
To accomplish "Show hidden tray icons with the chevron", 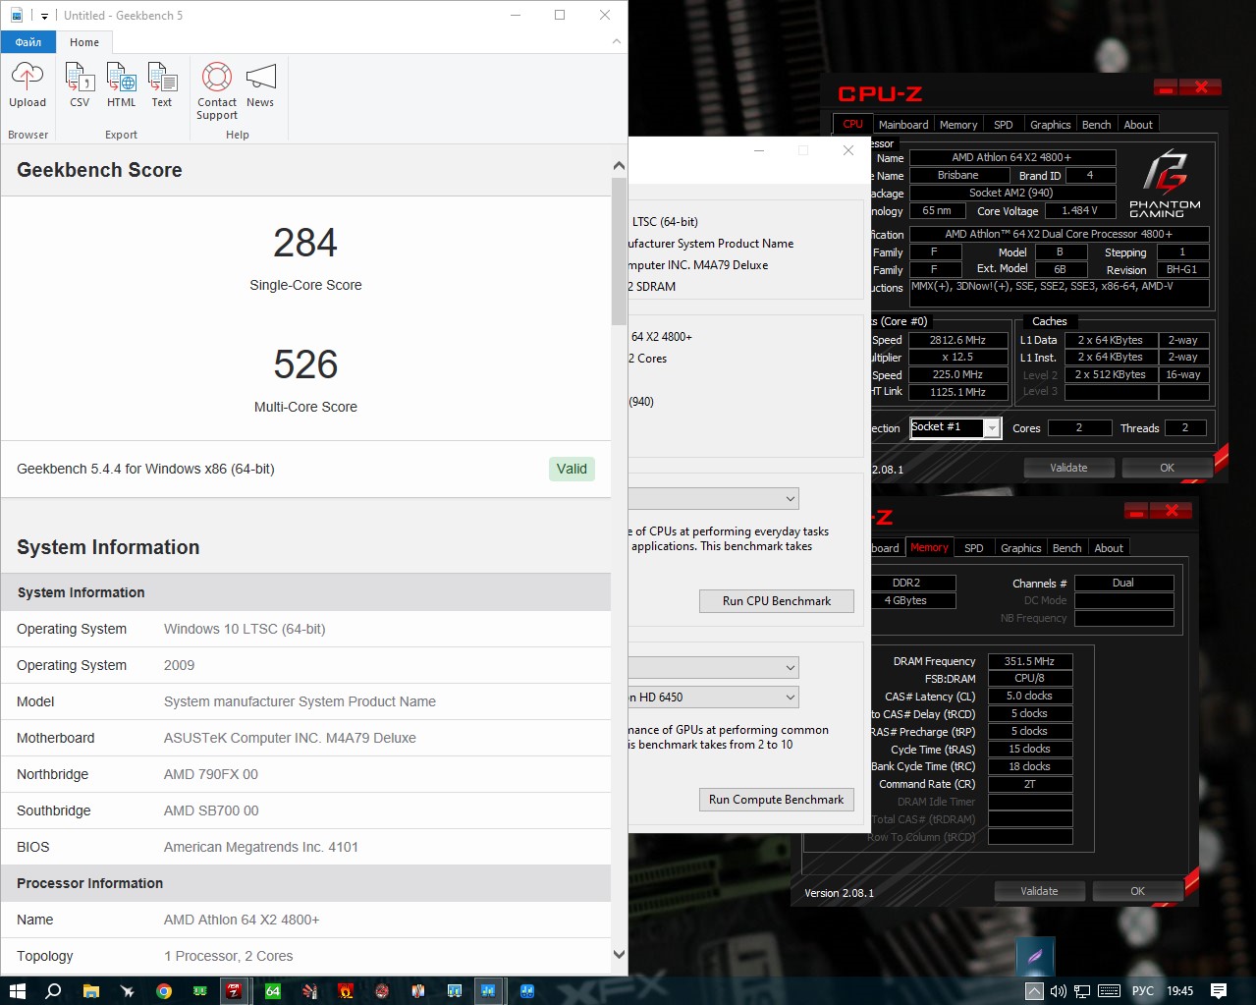I will [x=1034, y=991].
